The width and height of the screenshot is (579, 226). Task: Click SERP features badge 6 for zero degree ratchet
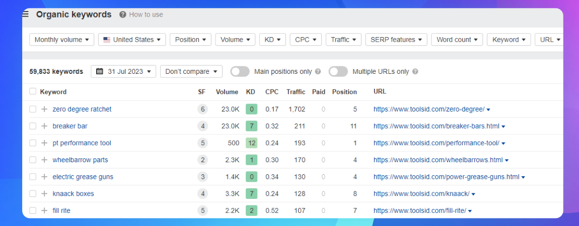[x=202, y=109]
